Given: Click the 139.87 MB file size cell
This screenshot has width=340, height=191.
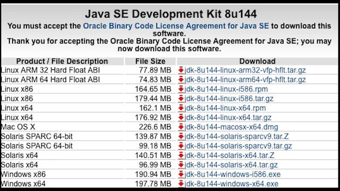Looking at the screenshot, I should (x=153, y=136).
